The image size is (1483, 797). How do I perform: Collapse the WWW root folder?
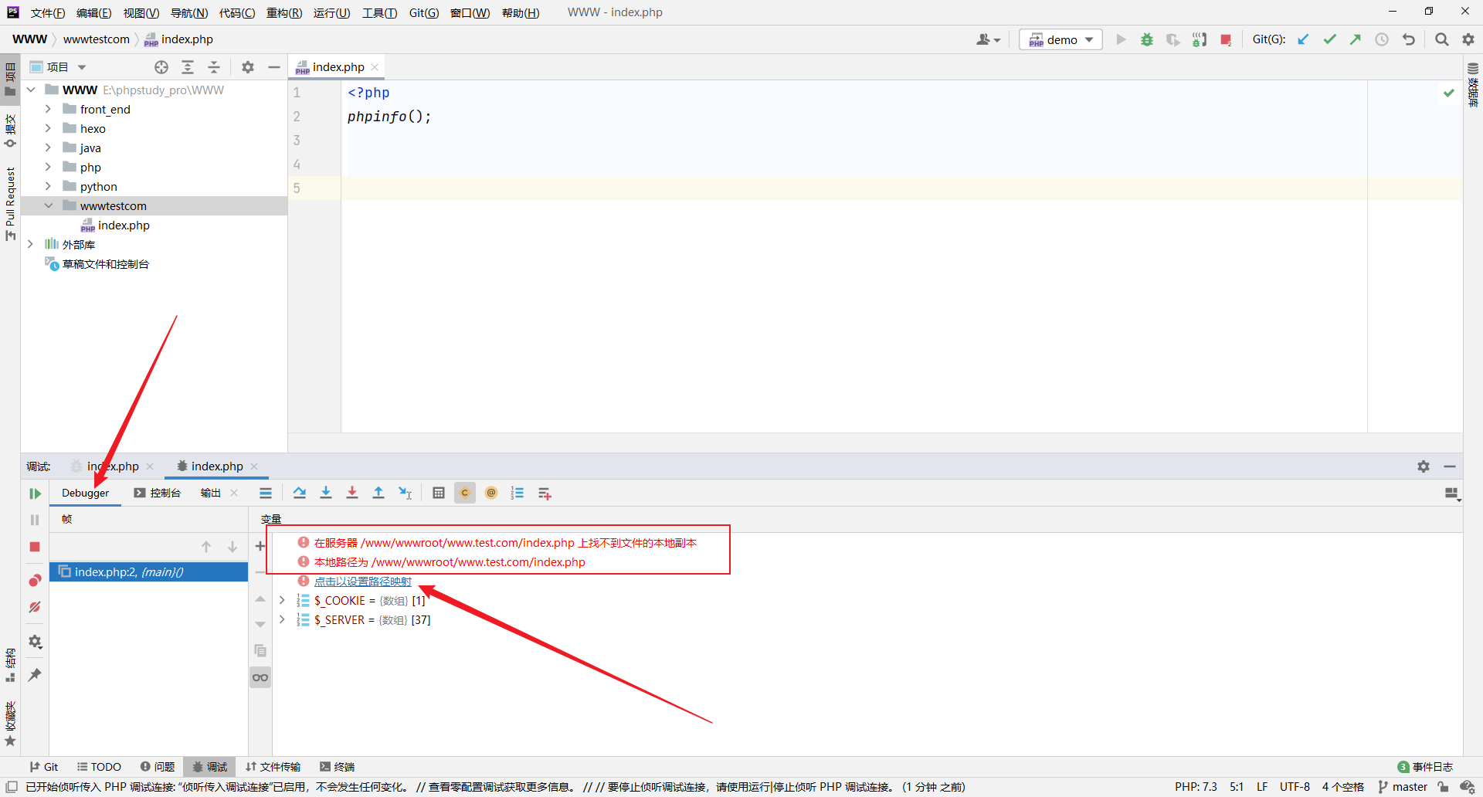(x=31, y=90)
